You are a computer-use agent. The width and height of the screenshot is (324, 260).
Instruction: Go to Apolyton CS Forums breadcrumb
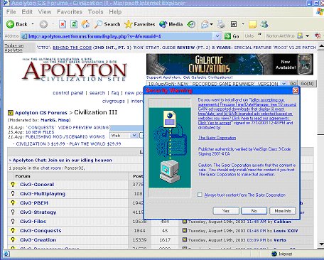[41, 113]
